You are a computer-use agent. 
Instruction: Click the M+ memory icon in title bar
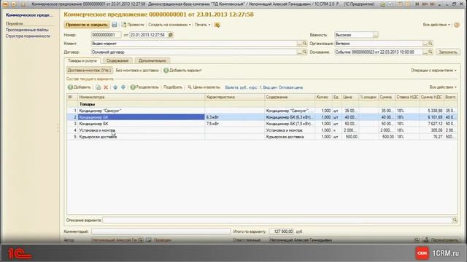coord(425,4)
